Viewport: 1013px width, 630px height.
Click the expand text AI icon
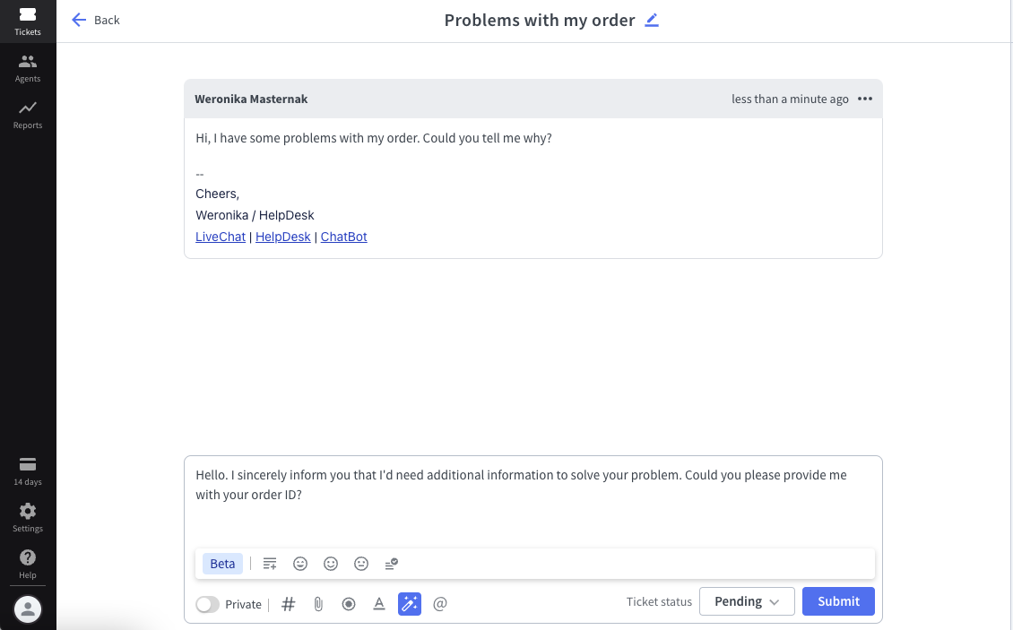pos(270,564)
